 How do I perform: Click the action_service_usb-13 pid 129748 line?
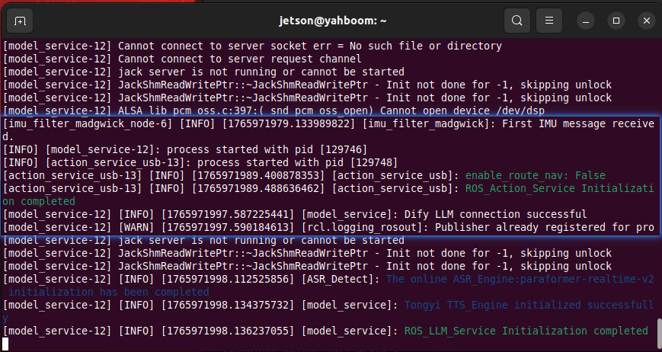pyautogui.click(x=200, y=162)
